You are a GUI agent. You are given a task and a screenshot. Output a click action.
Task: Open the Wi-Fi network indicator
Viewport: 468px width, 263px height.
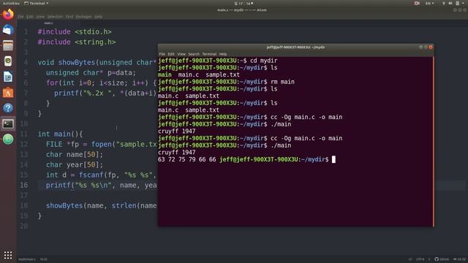click(x=444, y=3)
